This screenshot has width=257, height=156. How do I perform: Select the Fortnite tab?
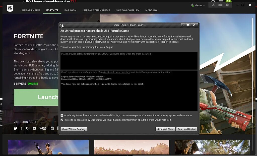(52, 10)
